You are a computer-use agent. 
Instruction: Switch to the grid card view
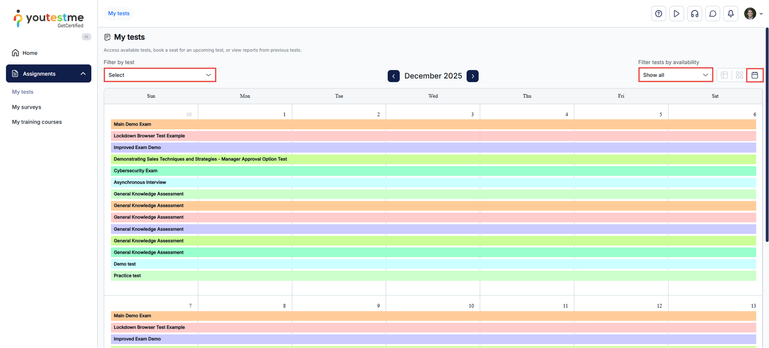[739, 75]
